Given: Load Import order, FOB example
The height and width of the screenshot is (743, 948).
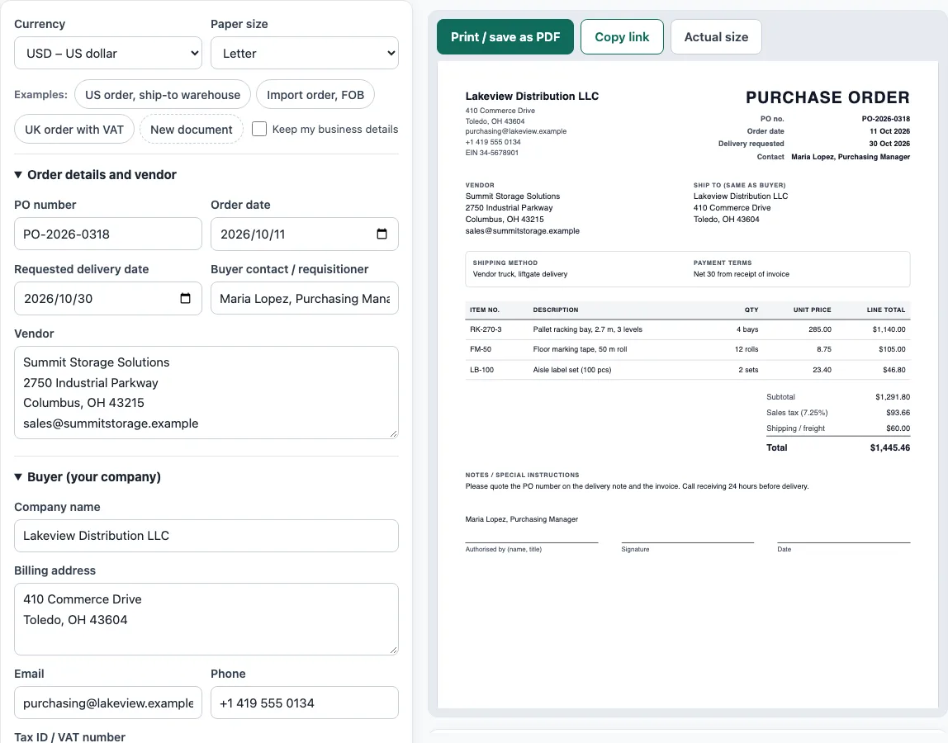Looking at the screenshot, I should click(315, 95).
